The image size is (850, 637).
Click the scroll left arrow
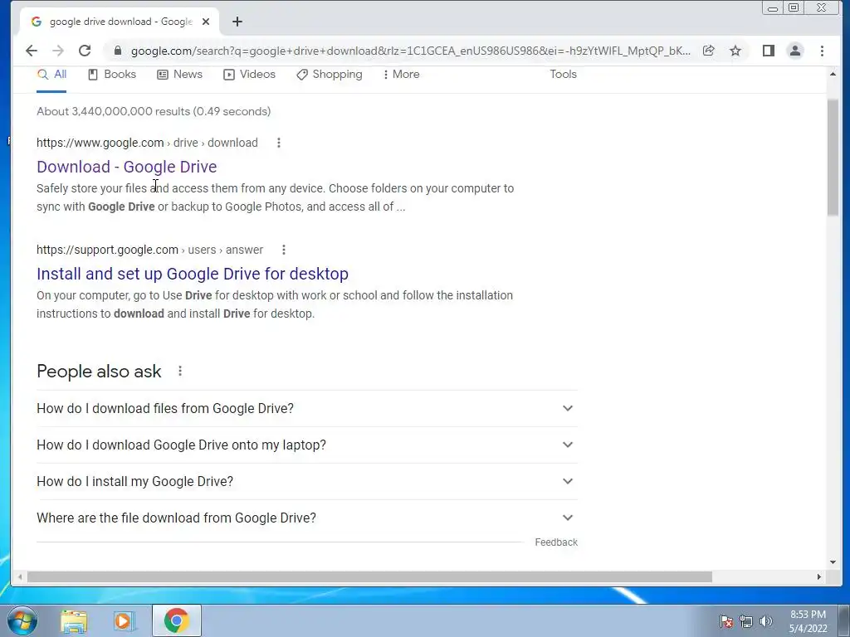pos(20,577)
